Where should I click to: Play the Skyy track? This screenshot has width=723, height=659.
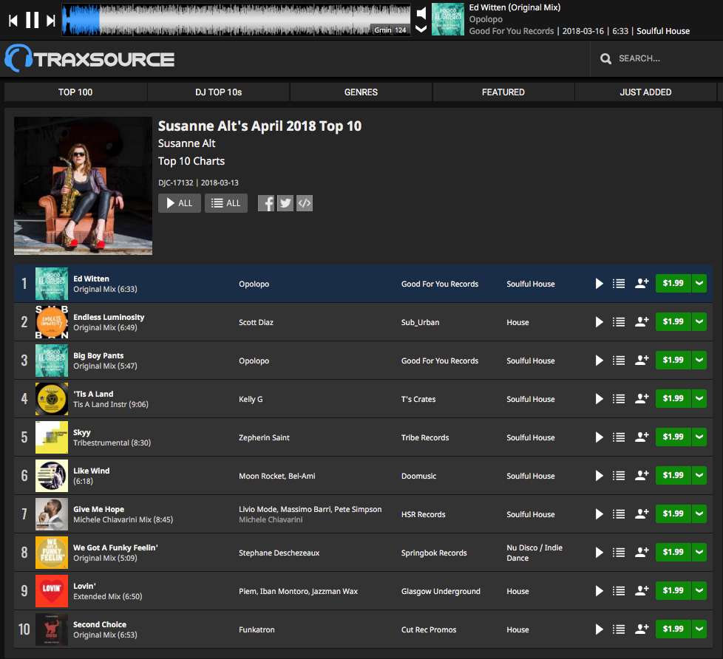599,437
